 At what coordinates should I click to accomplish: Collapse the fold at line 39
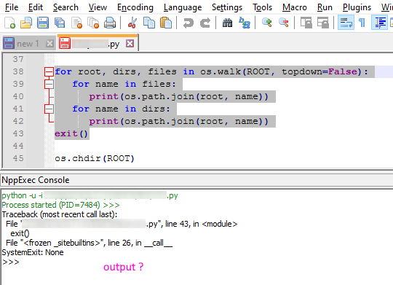[x=49, y=84]
